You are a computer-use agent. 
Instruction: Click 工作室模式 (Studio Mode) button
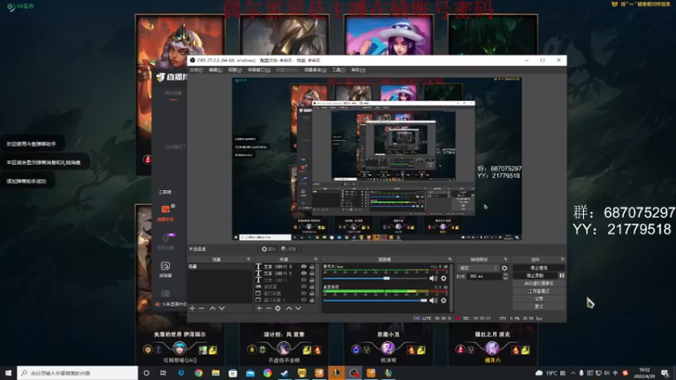click(538, 291)
